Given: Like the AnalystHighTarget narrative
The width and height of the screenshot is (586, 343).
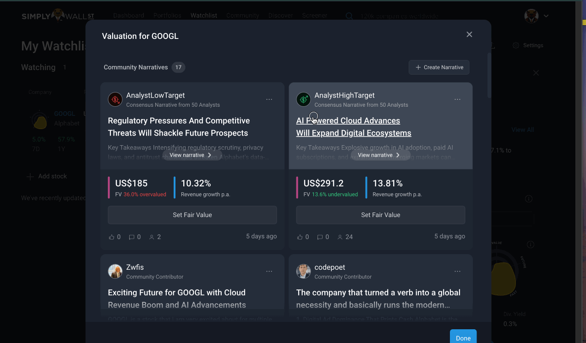Looking at the screenshot, I should [x=303, y=237].
